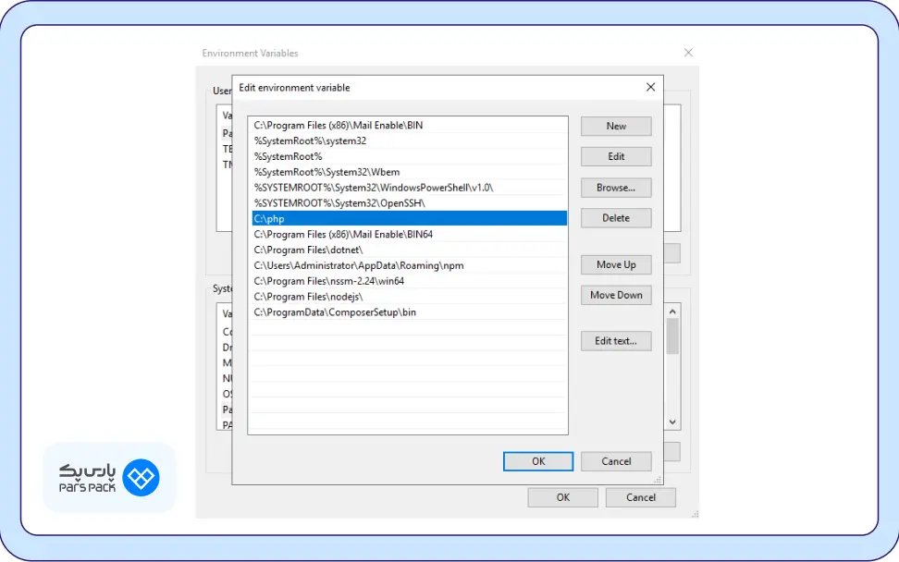Click the New button
Screen dimensions: 899x562
pyautogui.click(x=616, y=126)
